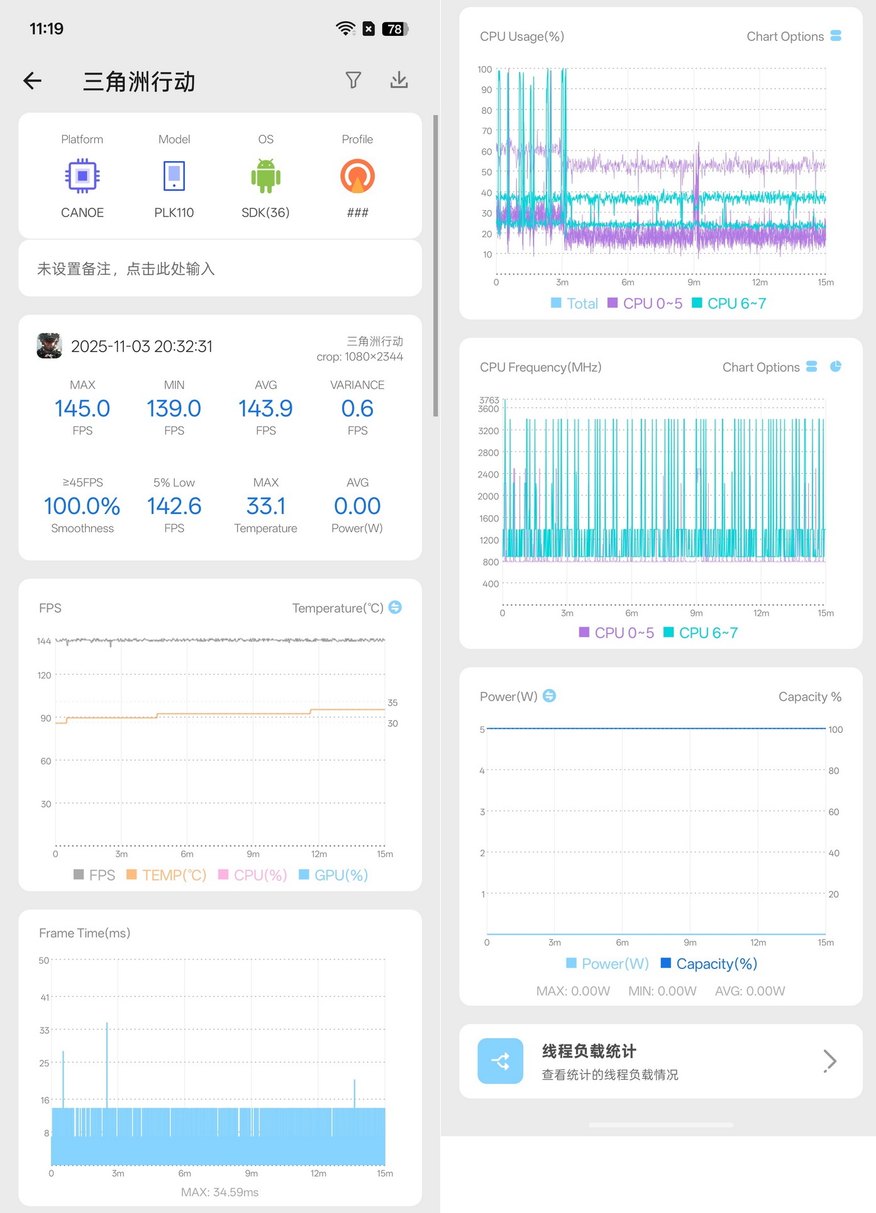The height and width of the screenshot is (1213, 876).
Task: Click the download export icon
Action: click(399, 80)
